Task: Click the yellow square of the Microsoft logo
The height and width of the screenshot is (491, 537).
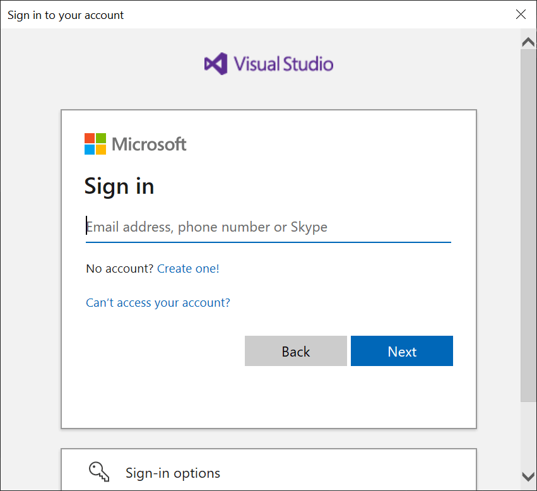Action: [100, 150]
